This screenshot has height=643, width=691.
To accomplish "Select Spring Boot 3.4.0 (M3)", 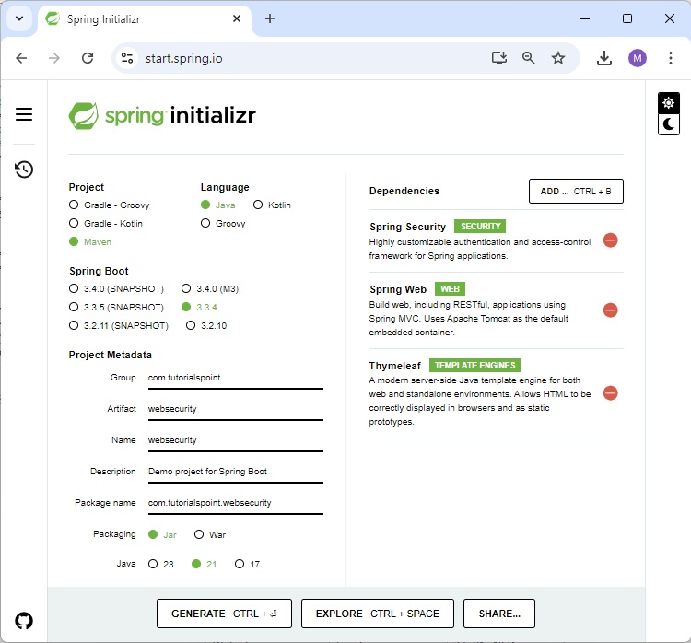I will (x=210, y=288).
